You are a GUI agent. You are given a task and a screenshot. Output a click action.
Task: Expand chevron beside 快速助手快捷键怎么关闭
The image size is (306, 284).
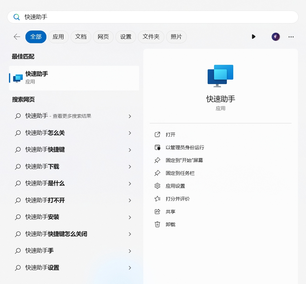pyautogui.click(x=130, y=234)
